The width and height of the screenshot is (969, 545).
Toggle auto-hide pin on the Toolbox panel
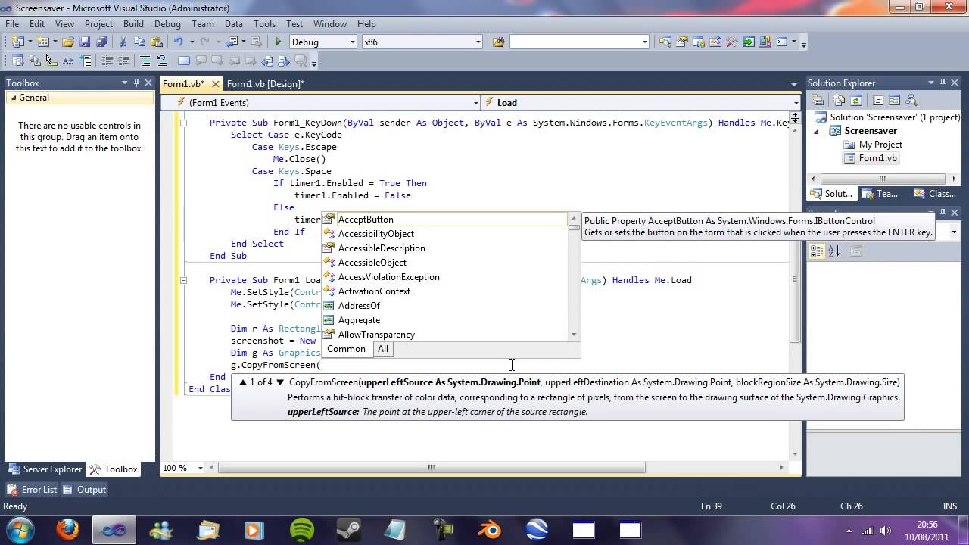[137, 83]
